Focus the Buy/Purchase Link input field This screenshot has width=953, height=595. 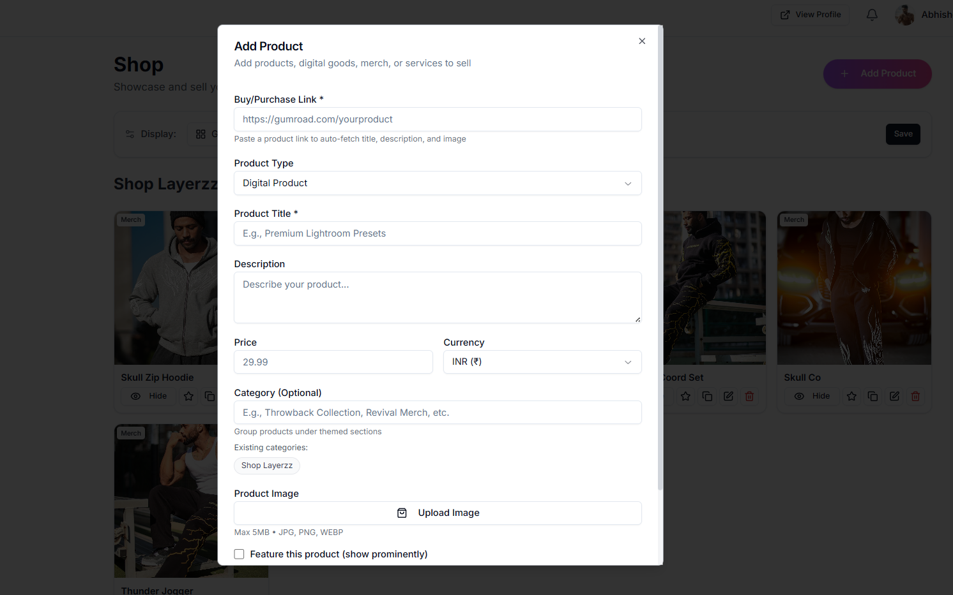coord(438,119)
